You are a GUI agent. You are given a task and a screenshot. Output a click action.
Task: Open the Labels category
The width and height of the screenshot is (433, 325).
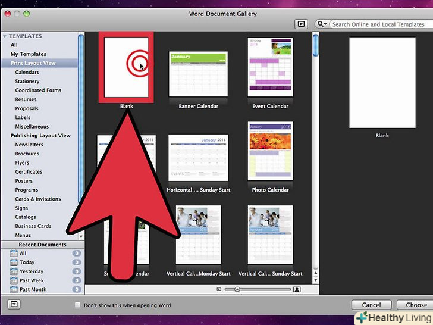[x=23, y=117]
